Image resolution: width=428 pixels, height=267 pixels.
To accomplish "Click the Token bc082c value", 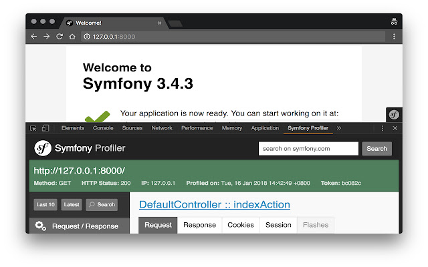I will (x=341, y=183).
